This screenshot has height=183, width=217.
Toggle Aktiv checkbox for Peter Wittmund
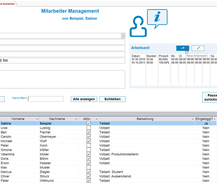coord(88,180)
